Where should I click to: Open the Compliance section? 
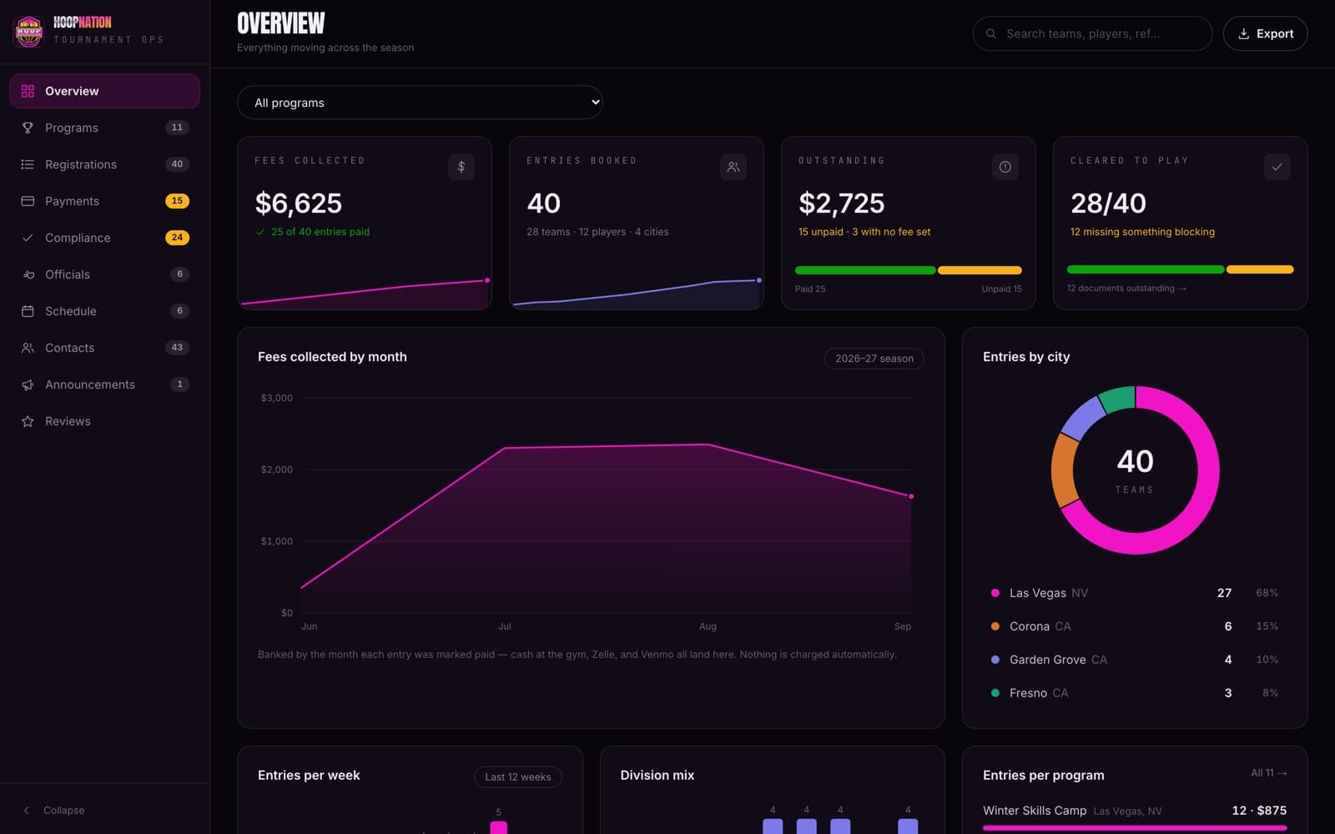[x=104, y=238]
